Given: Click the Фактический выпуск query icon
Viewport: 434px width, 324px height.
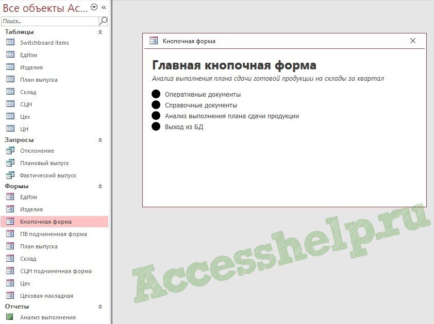Looking at the screenshot, I should click(x=10, y=175).
